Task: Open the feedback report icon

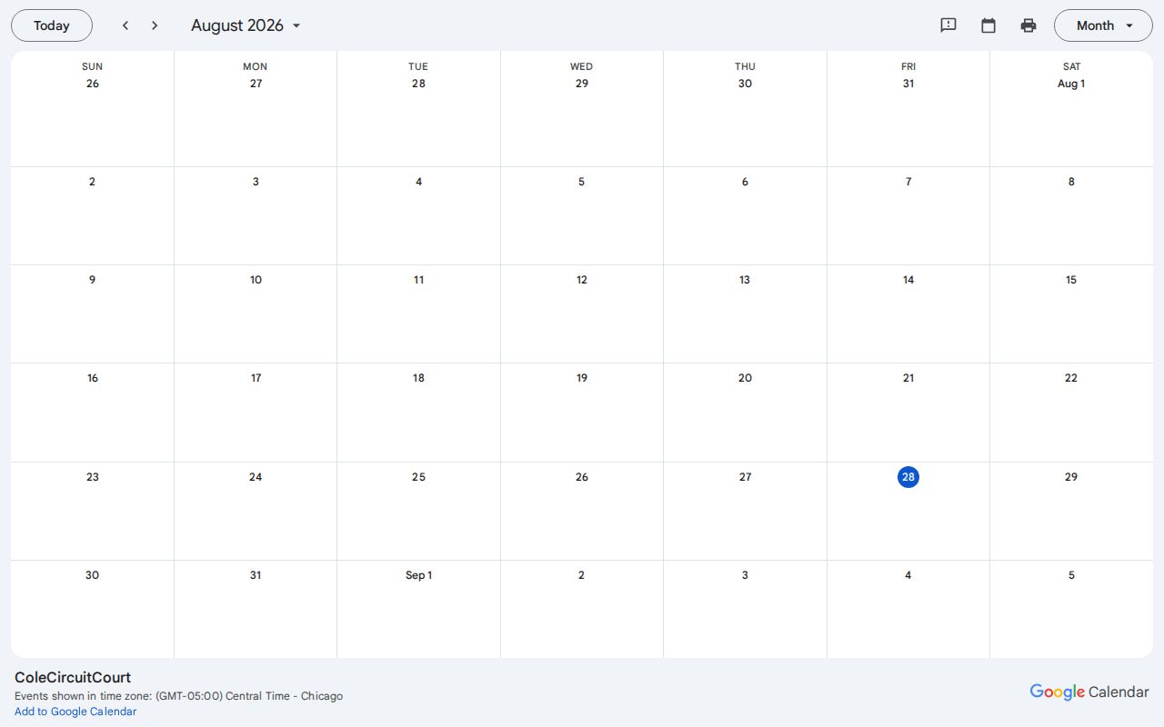Action: pos(948,25)
